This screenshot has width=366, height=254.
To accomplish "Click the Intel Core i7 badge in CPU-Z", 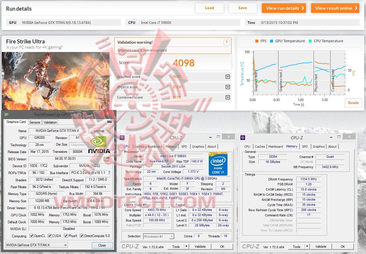I will pos(218,164).
